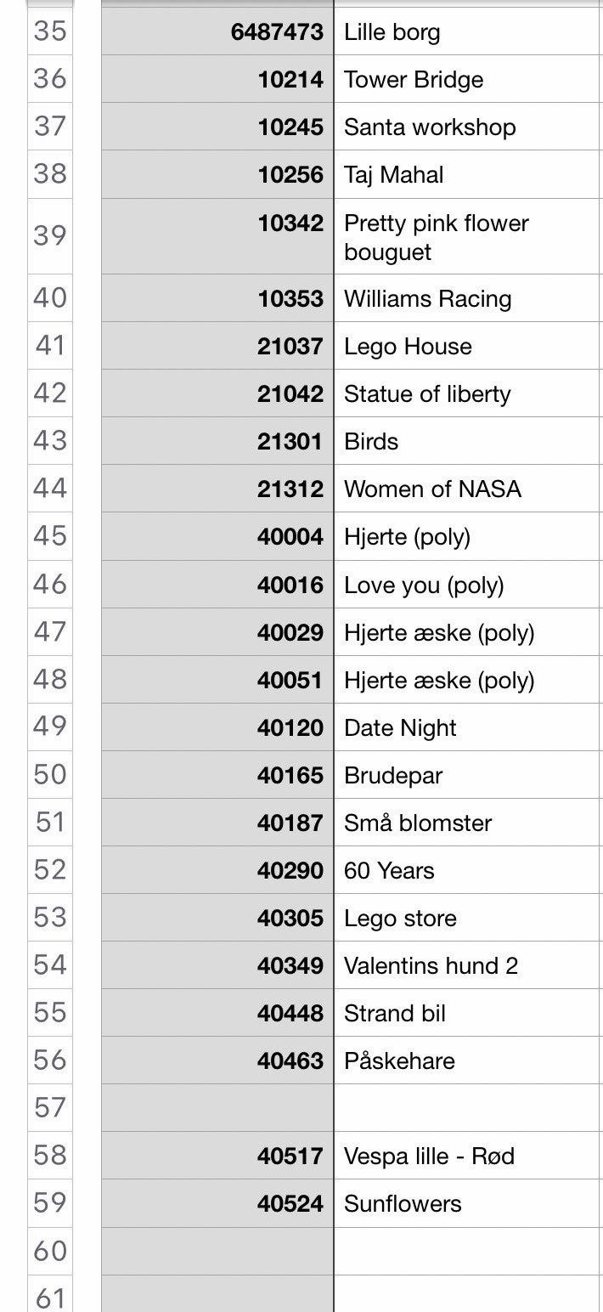Click the Santa workshop cell
This screenshot has height=1312, width=603.
[x=468, y=127]
